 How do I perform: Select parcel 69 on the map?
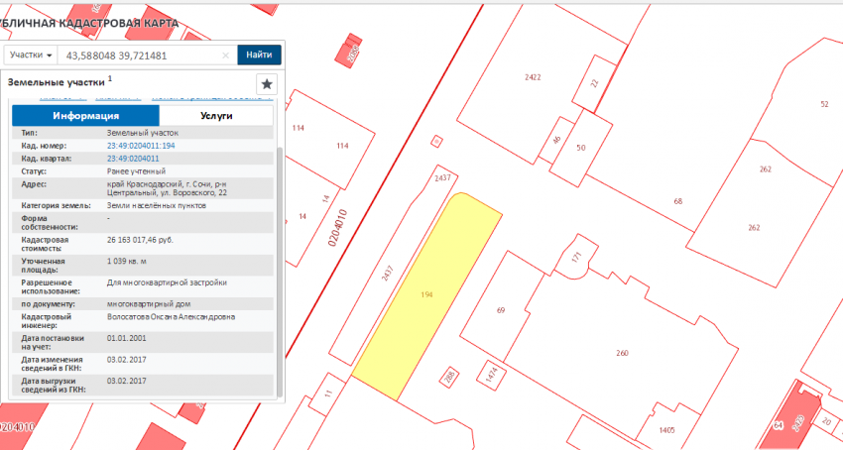(x=501, y=310)
